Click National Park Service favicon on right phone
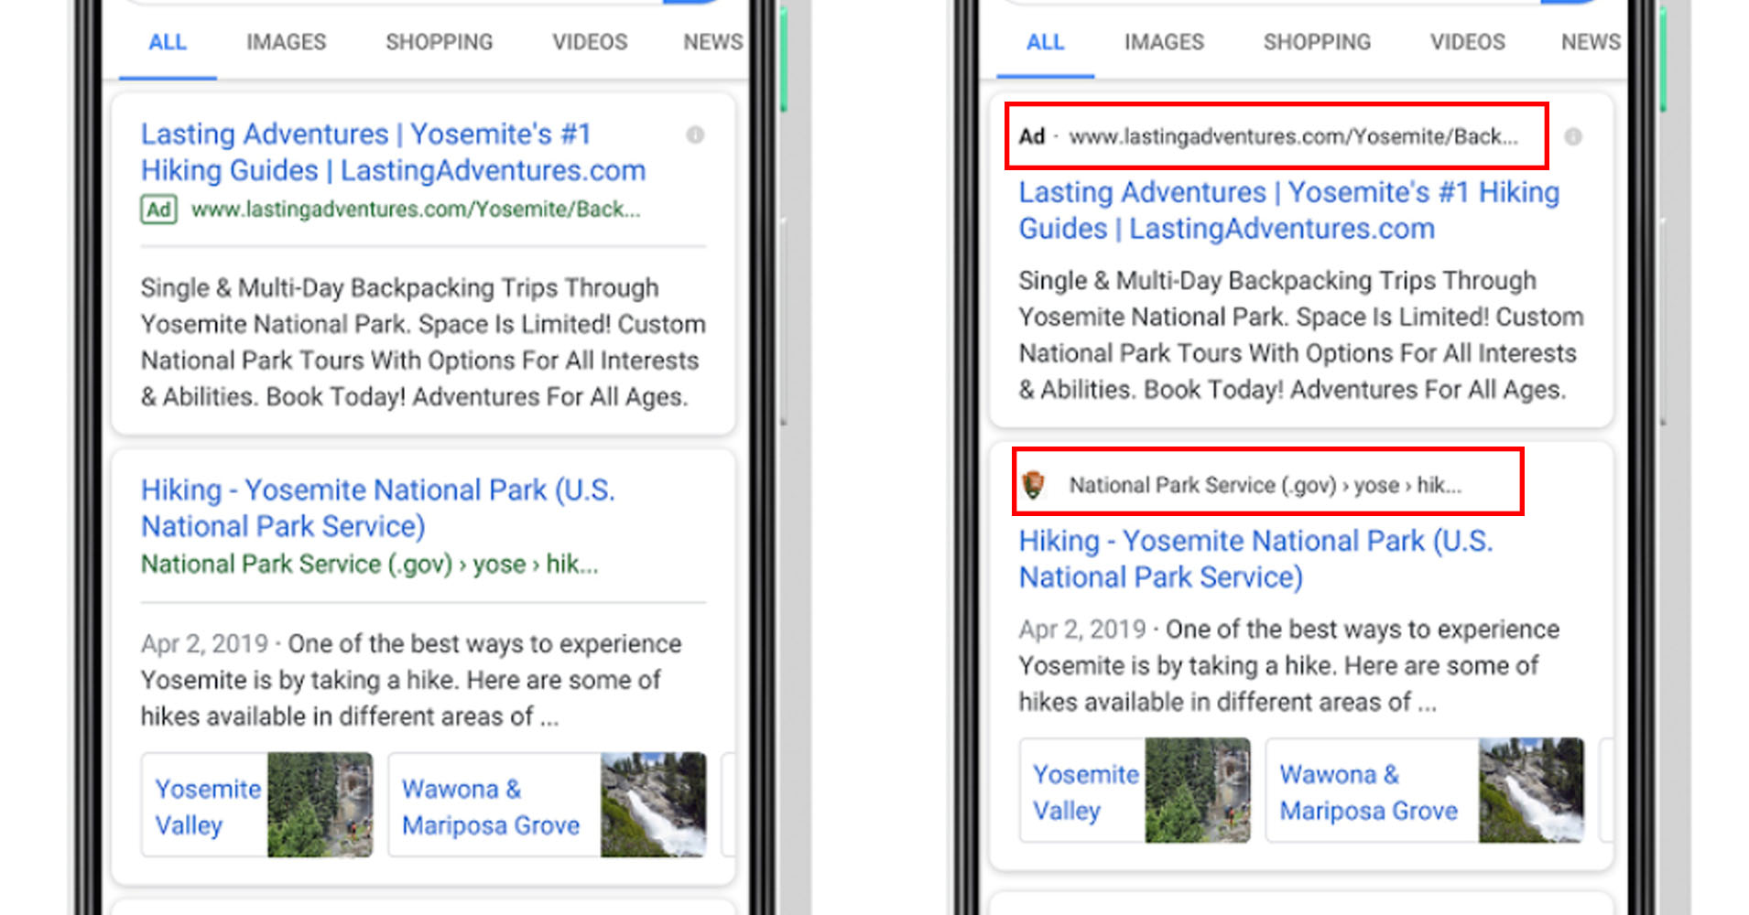1749x915 pixels. [x=1034, y=484]
